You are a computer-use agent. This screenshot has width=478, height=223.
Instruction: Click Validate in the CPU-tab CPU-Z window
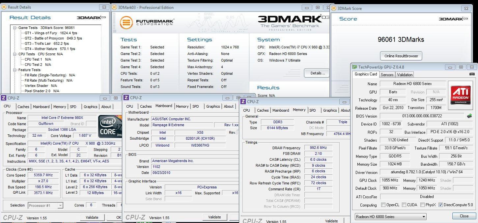[x=92, y=217]
